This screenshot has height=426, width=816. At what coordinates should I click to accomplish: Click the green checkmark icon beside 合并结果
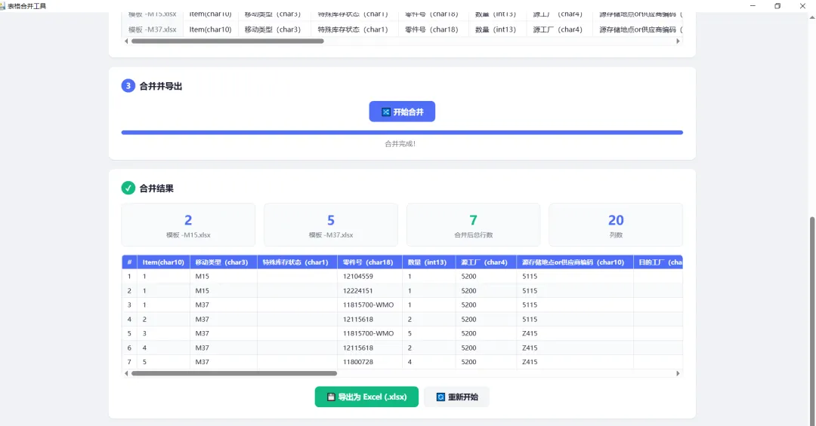[x=128, y=188]
